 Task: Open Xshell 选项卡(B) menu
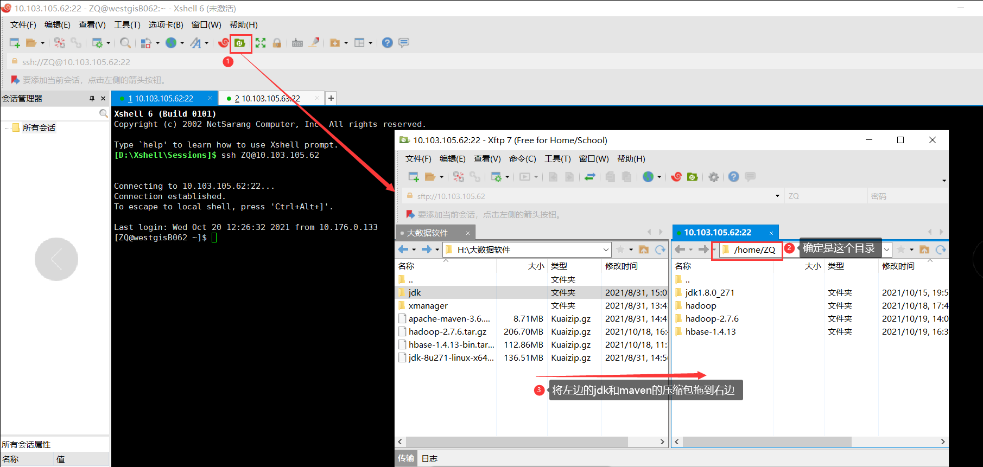point(166,25)
